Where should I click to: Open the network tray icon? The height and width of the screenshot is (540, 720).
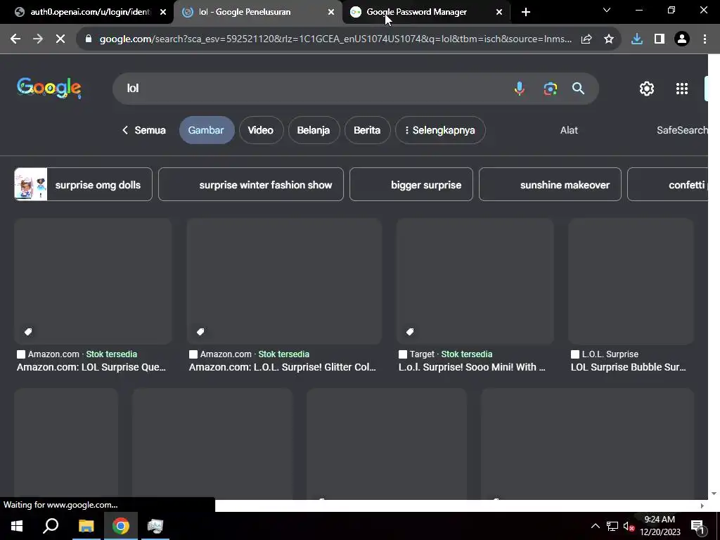coord(612,526)
